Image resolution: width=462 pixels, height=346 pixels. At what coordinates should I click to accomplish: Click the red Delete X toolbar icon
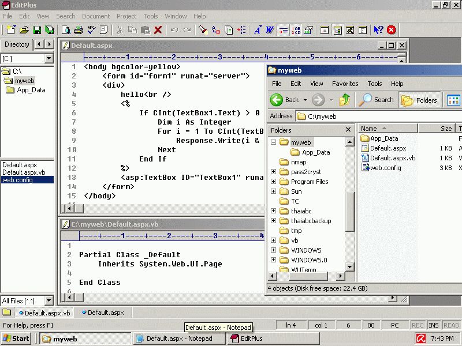158,30
